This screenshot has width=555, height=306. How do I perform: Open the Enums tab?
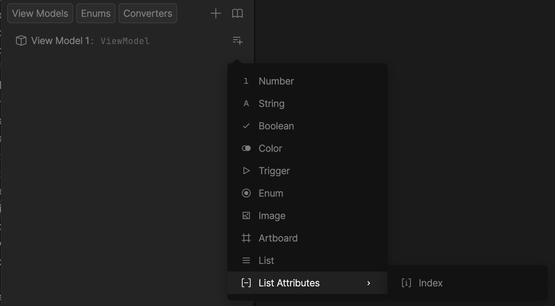point(96,14)
